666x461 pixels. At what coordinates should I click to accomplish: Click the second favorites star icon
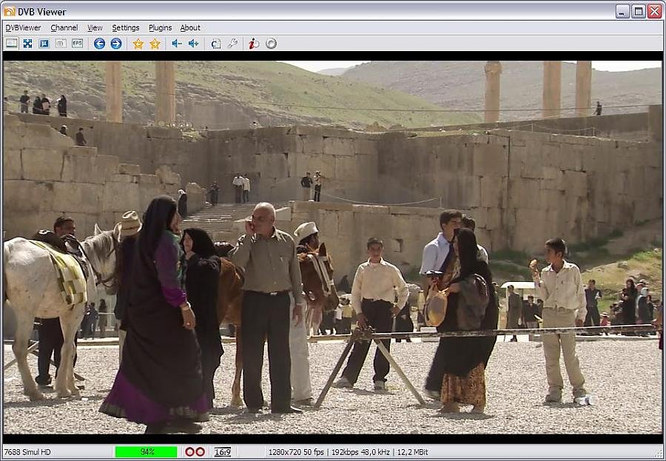click(x=155, y=44)
